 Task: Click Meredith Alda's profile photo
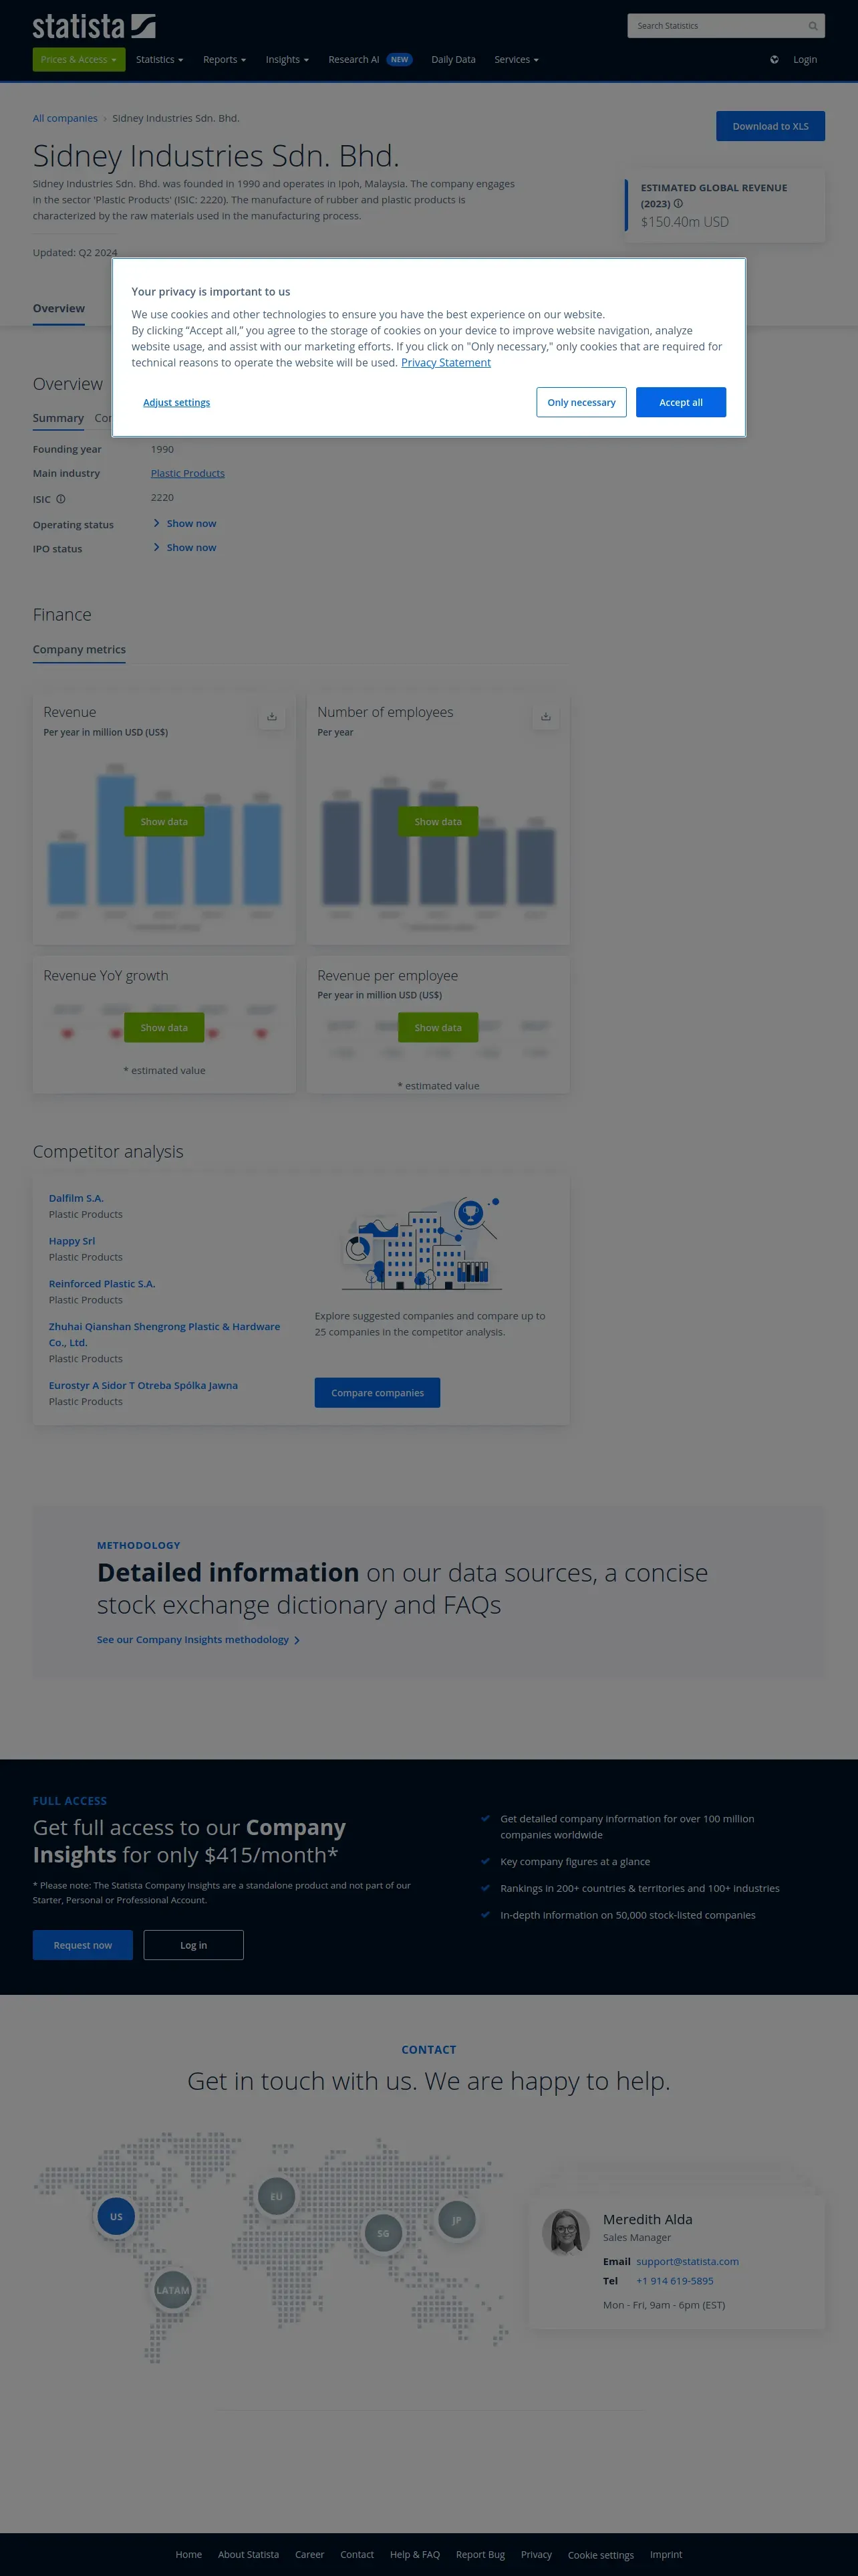[567, 2233]
